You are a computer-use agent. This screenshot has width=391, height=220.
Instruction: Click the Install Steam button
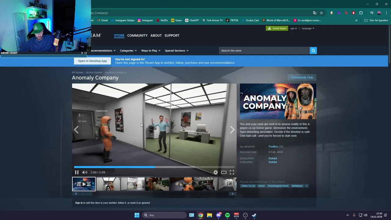click(x=277, y=28)
